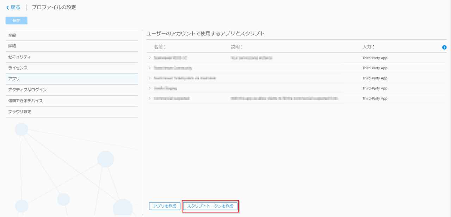Expand the last app row in the list
451x217 pixels.
(150, 98)
